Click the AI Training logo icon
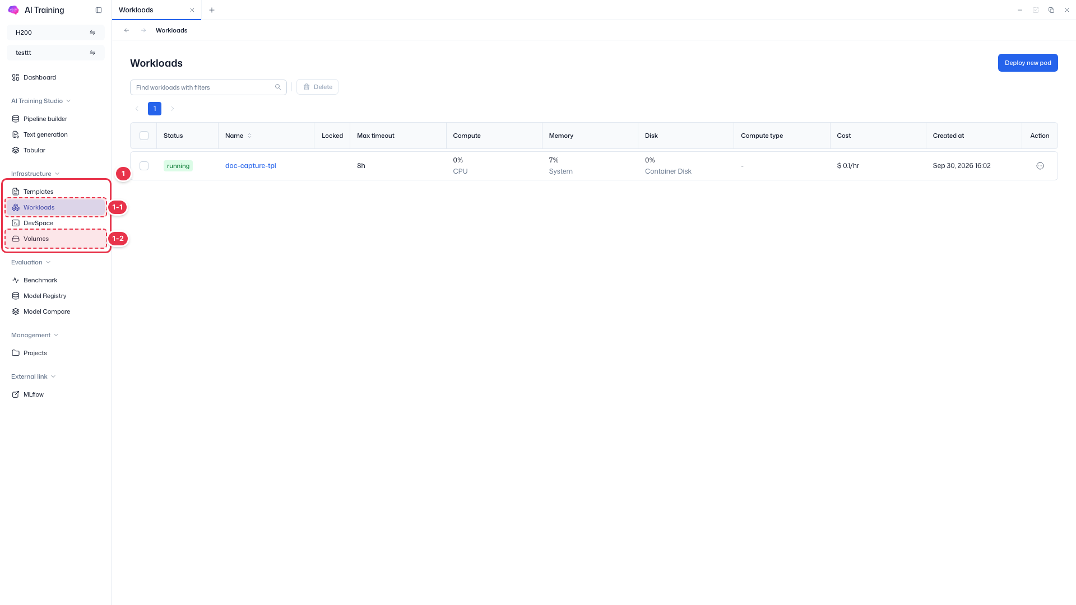1076x605 pixels. (x=13, y=10)
